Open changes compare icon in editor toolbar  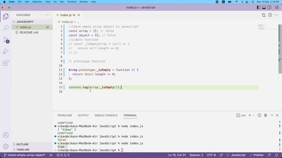pos(263,15)
